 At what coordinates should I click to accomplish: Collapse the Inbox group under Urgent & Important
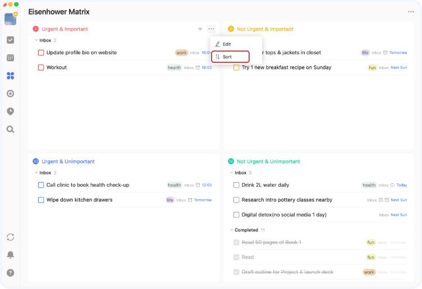36,40
